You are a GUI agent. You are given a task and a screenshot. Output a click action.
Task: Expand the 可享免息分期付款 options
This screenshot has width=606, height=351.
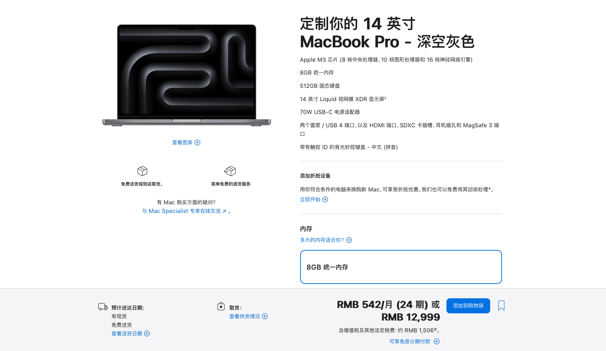(x=437, y=341)
